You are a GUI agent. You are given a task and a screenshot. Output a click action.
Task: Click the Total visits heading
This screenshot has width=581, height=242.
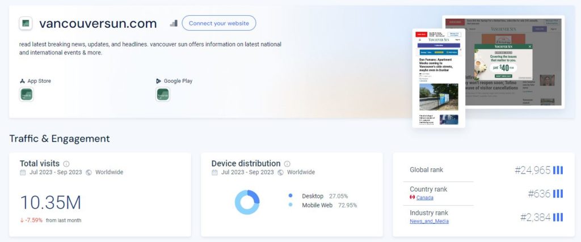click(40, 164)
